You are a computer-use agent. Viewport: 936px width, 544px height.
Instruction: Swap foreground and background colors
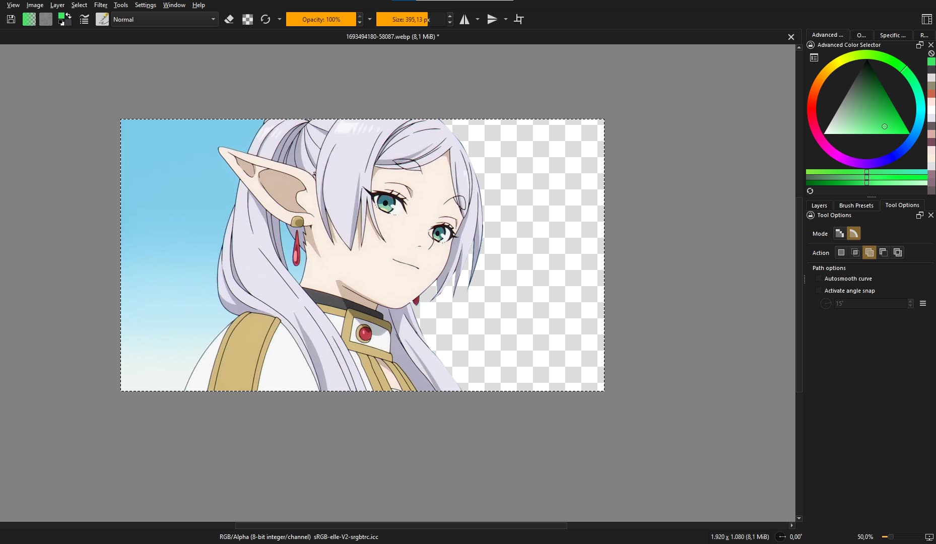pyautogui.click(x=69, y=16)
